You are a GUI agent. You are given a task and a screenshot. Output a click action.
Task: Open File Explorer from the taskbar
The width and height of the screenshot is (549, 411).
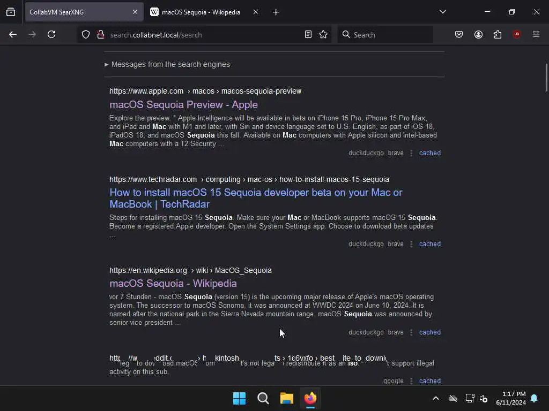coord(286,398)
